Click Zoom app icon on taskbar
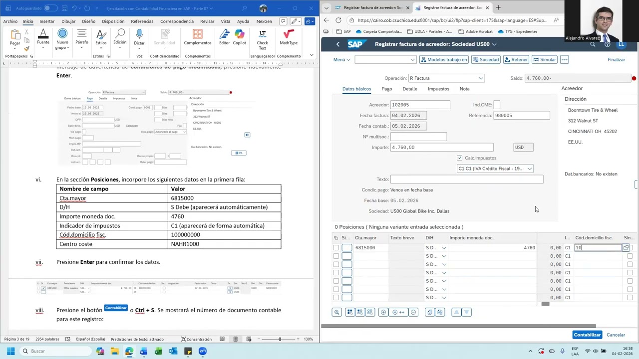Screen dimensions: 639x359 [203, 351]
